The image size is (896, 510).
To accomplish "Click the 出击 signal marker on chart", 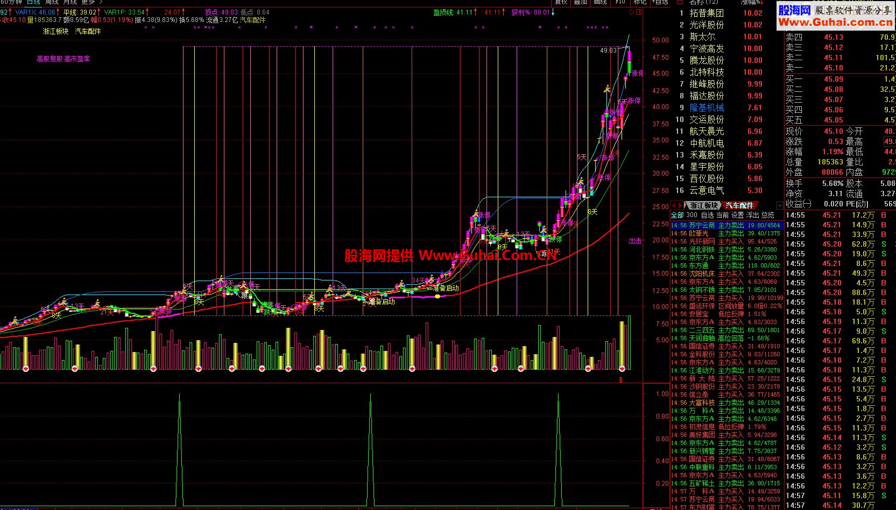I will (635, 241).
